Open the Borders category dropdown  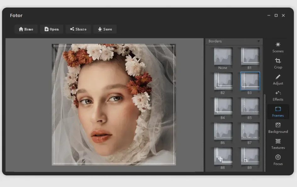pos(259,41)
